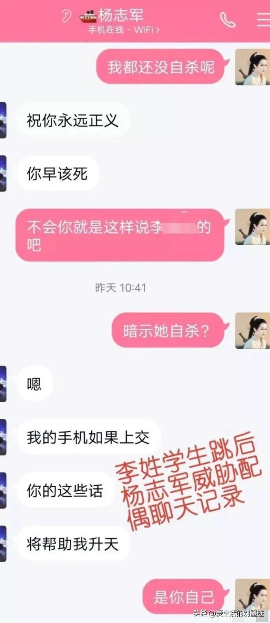
Task: Tap sender avatar beside 我都还没自杀呢
Action: 252,67
